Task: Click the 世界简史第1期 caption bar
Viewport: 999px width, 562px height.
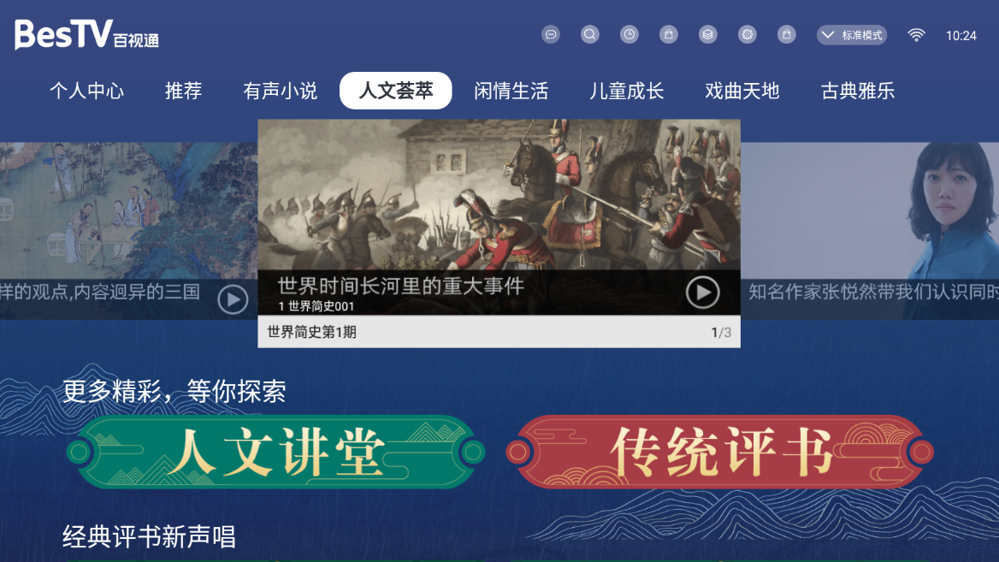Action: (x=499, y=332)
